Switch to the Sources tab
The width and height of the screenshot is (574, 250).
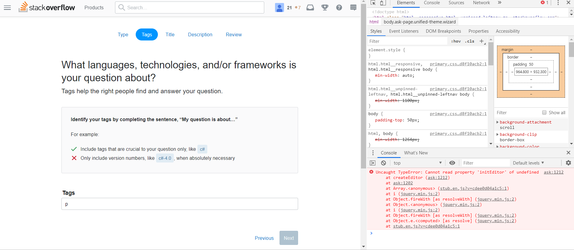click(x=456, y=3)
